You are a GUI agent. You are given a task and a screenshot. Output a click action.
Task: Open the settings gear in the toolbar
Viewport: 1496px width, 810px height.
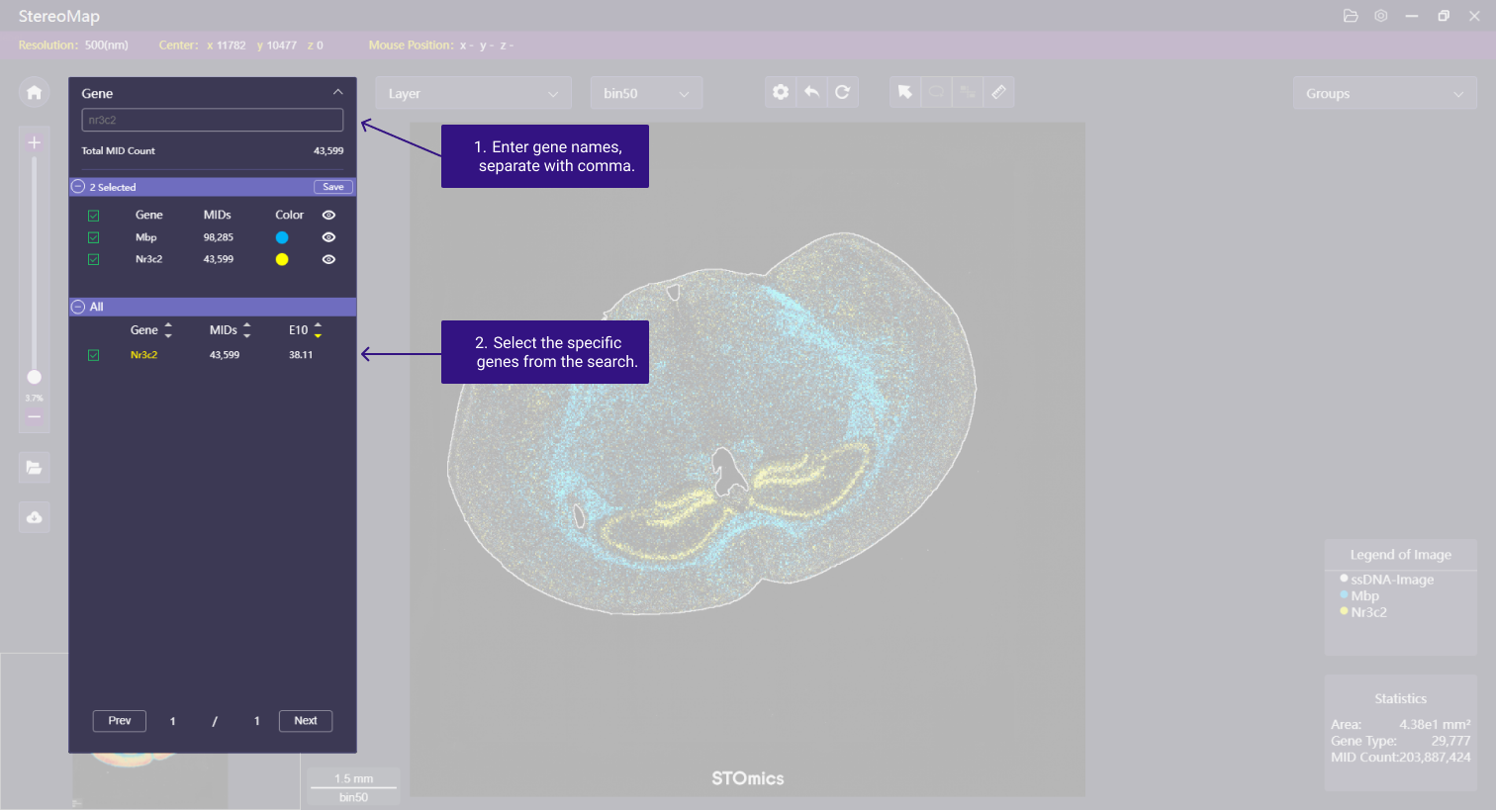(781, 92)
